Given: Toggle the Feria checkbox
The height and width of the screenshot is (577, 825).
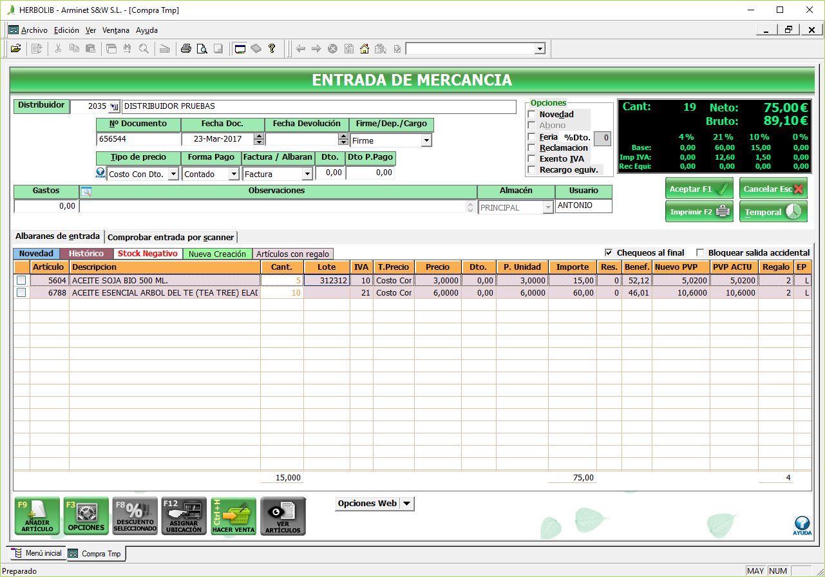Looking at the screenshot, I should click(531, 137).
